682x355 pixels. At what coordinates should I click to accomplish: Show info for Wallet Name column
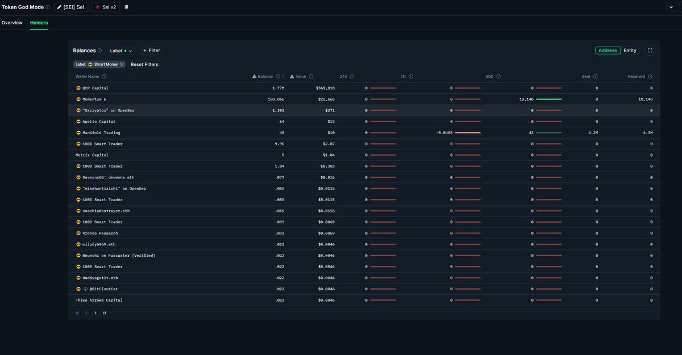click(x=104, y=77)
